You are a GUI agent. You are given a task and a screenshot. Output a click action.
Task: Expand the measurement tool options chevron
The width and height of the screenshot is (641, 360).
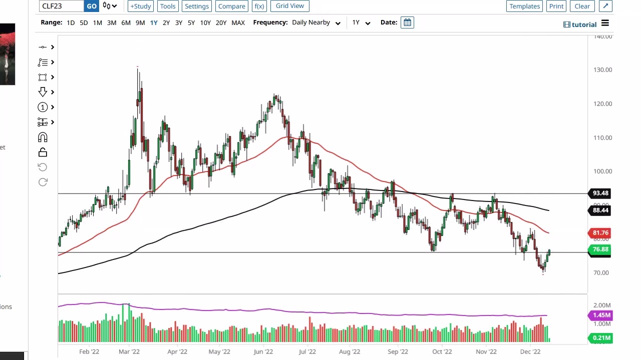point(52,122)
